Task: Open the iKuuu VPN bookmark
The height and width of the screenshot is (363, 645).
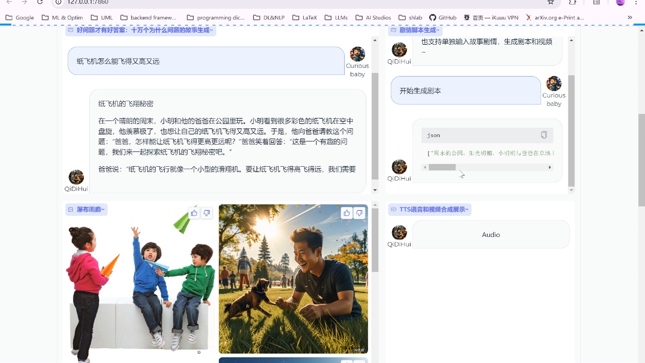Action: coord(491,17)
